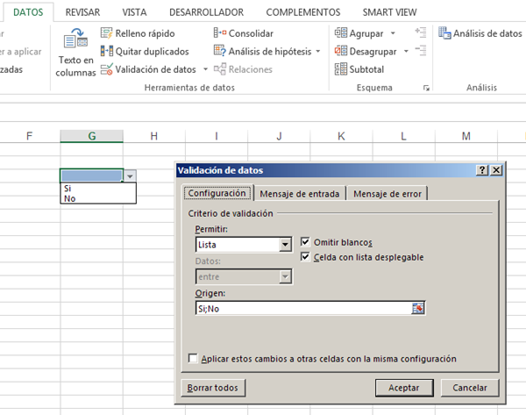Enable Aplicar estos cambios a otras celdas
This screenshot has height=415, width=526.
tap(193, 359)
